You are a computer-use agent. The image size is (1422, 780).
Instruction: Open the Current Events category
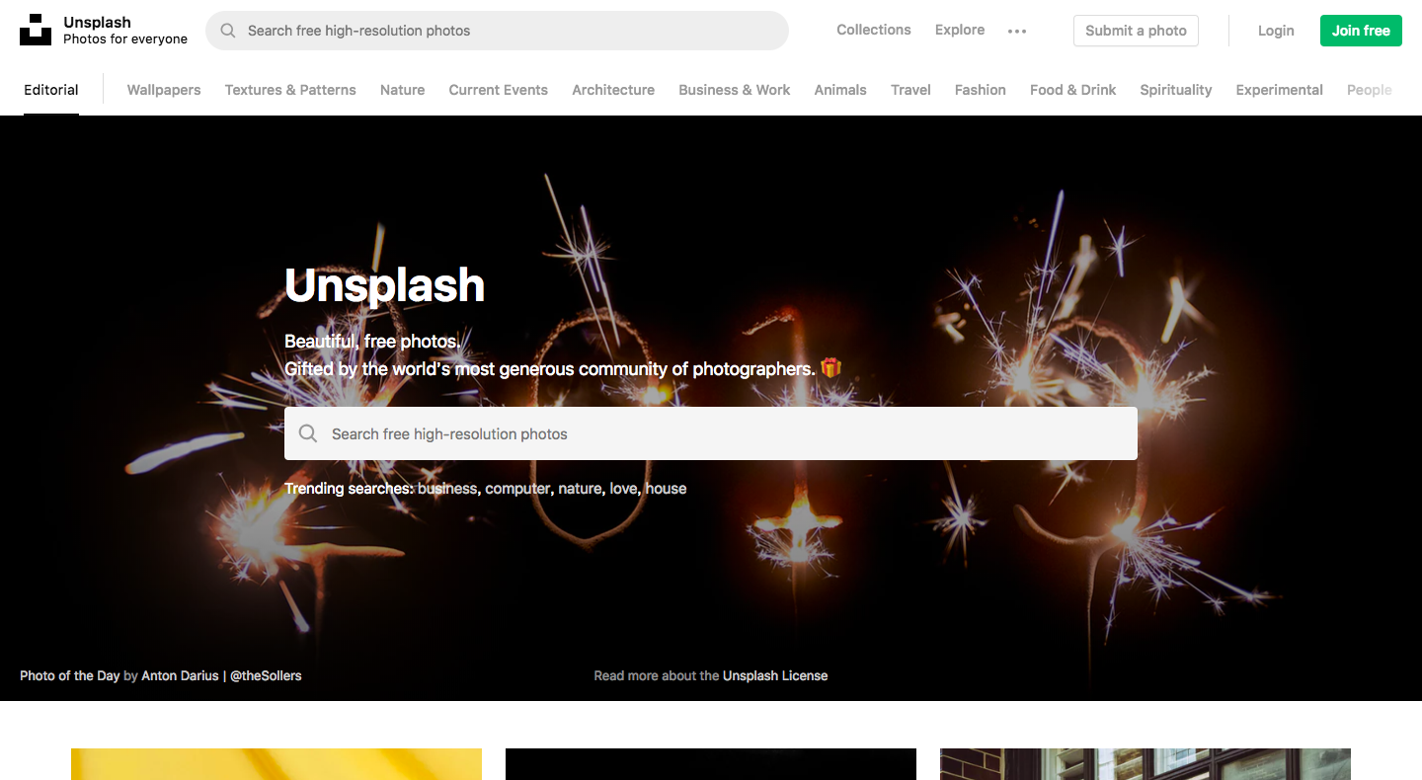499,90
